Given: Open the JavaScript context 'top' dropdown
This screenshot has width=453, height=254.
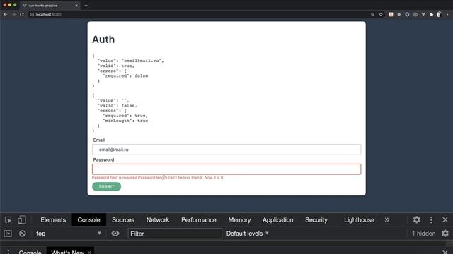Looking at the screenshot, I should click(x=68, y=234).
